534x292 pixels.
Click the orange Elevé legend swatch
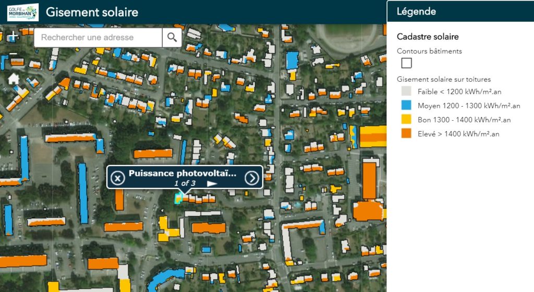pos(406,133)
